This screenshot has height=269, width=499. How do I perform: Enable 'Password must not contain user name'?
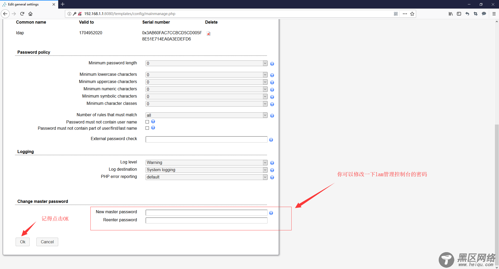[147, 122]
